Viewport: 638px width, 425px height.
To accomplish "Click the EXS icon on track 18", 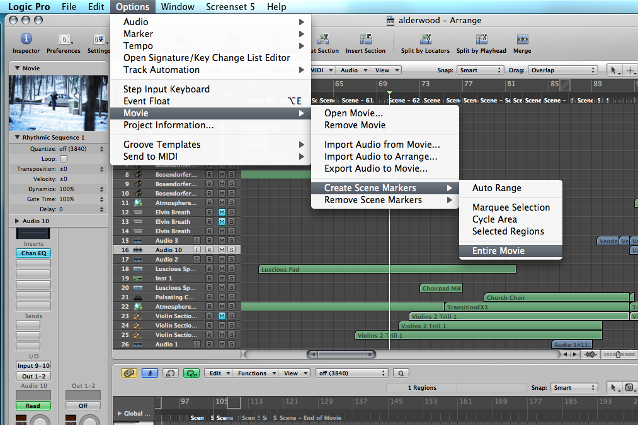I will click(138, 269).
